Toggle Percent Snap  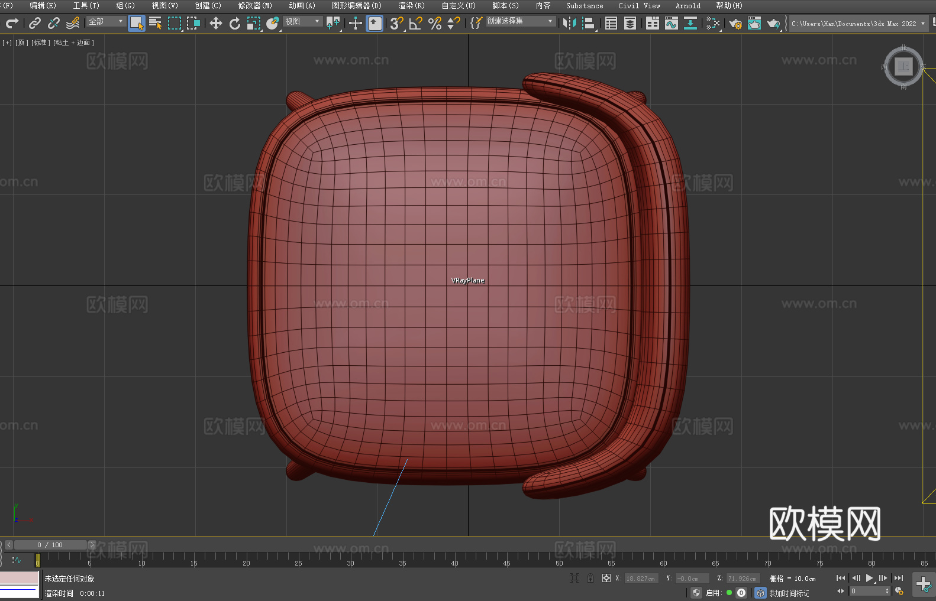435,23
